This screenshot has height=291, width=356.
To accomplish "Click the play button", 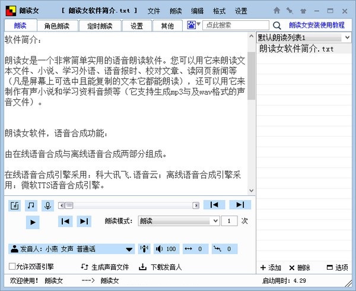I will (x=33, y=222).
